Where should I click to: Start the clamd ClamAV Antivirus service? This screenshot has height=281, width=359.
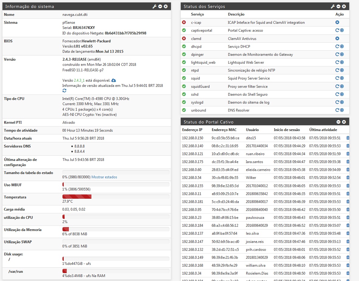click(337, 39)
